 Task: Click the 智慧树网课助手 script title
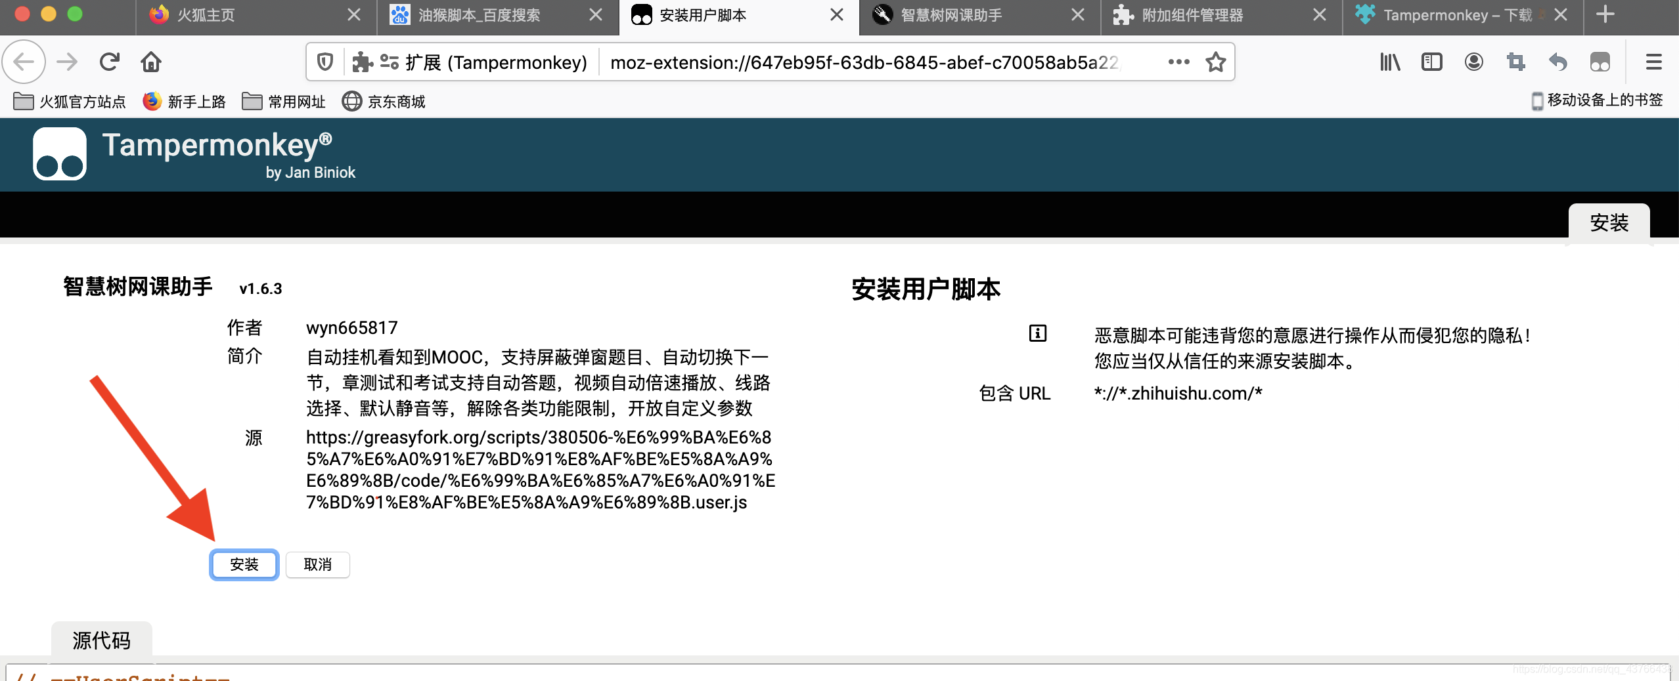point(138,287)
